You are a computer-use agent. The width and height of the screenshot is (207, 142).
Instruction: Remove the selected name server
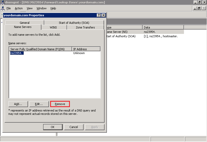(60, 104)
